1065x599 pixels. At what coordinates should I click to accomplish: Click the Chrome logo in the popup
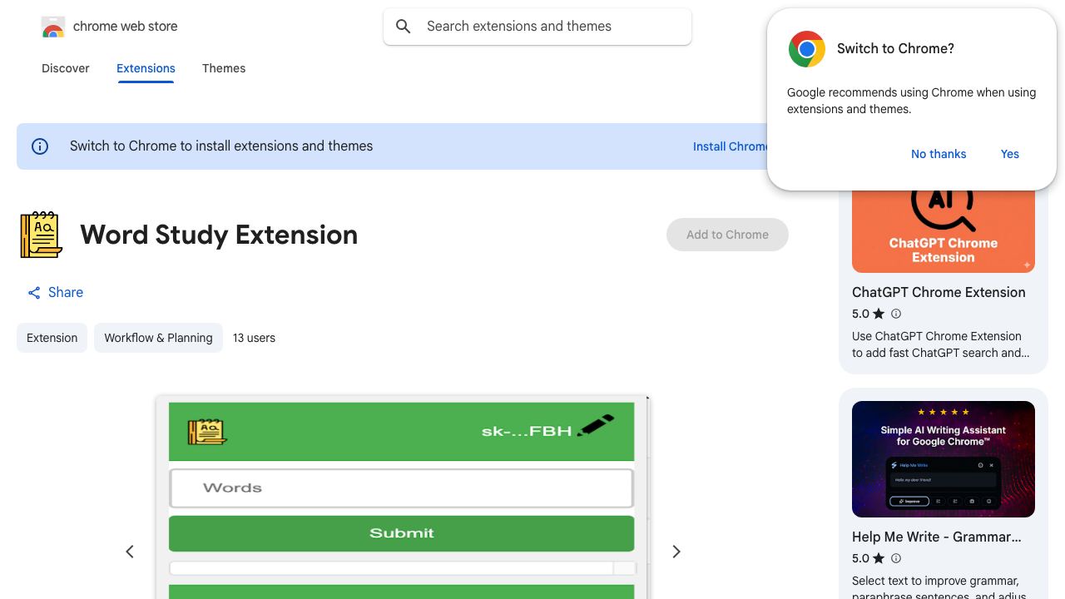click(x=806, y=49)
